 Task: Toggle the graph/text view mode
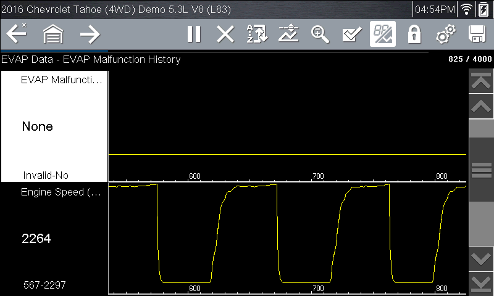pos(383,35)
